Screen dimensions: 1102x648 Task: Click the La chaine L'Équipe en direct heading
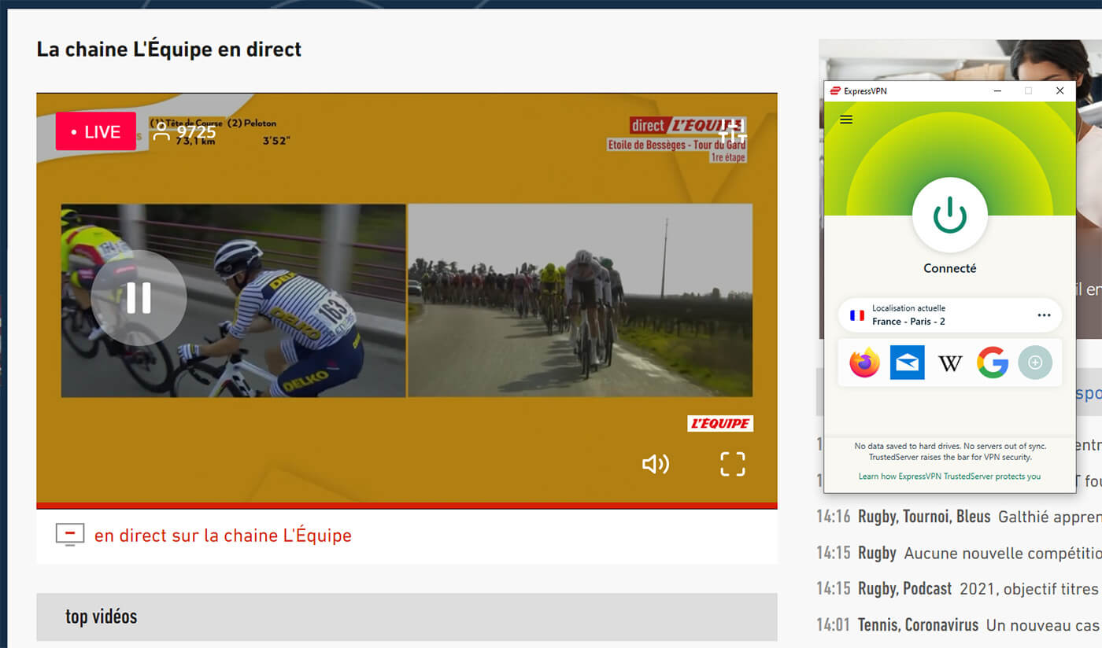(169, 49)
